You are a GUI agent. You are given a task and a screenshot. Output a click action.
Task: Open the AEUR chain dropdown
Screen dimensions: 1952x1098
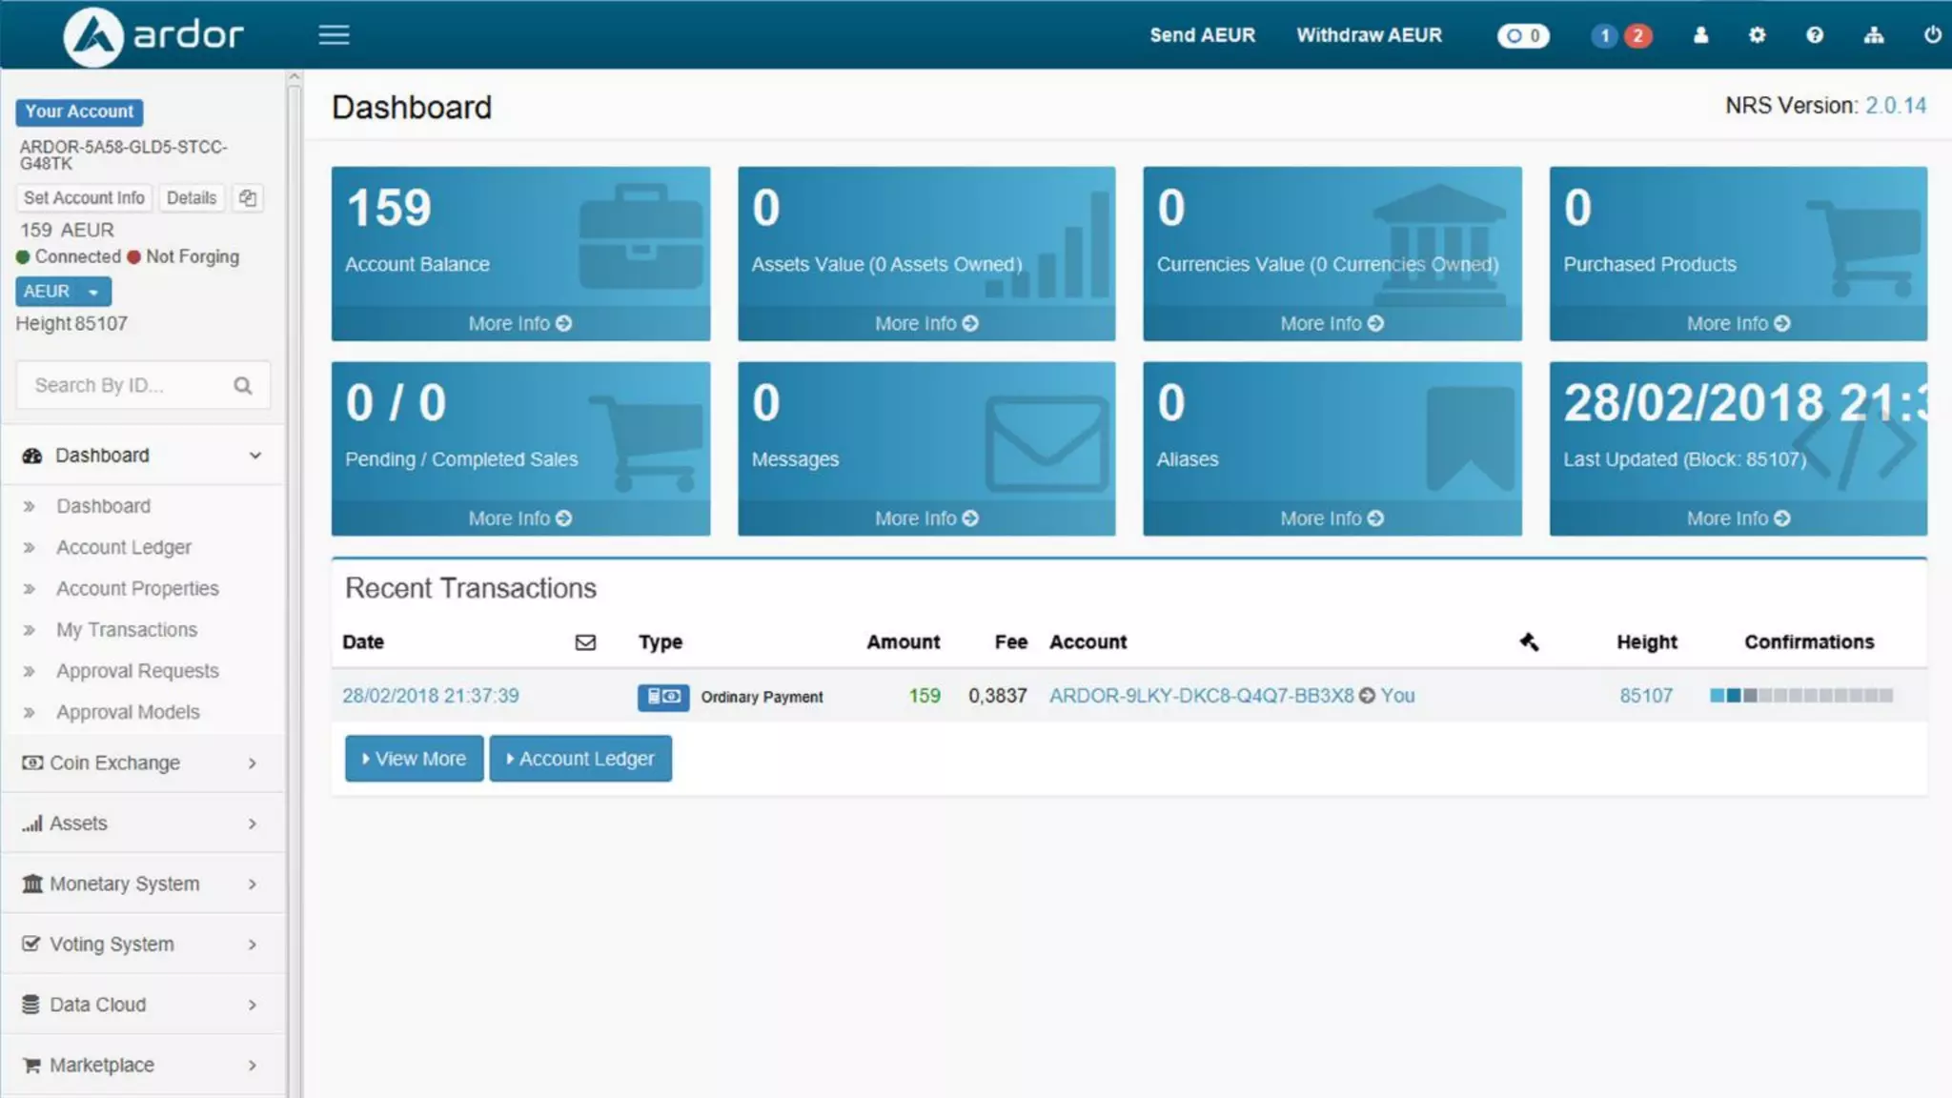63,292
